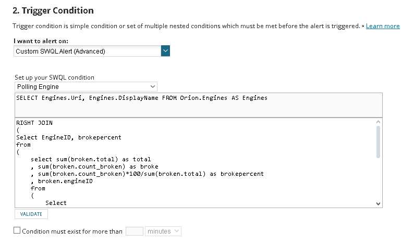Open the minutes unit dropdown
Image resolution: width=414 pixels, height=245 pixels.
pyautogui.click(x=163, y=231)
